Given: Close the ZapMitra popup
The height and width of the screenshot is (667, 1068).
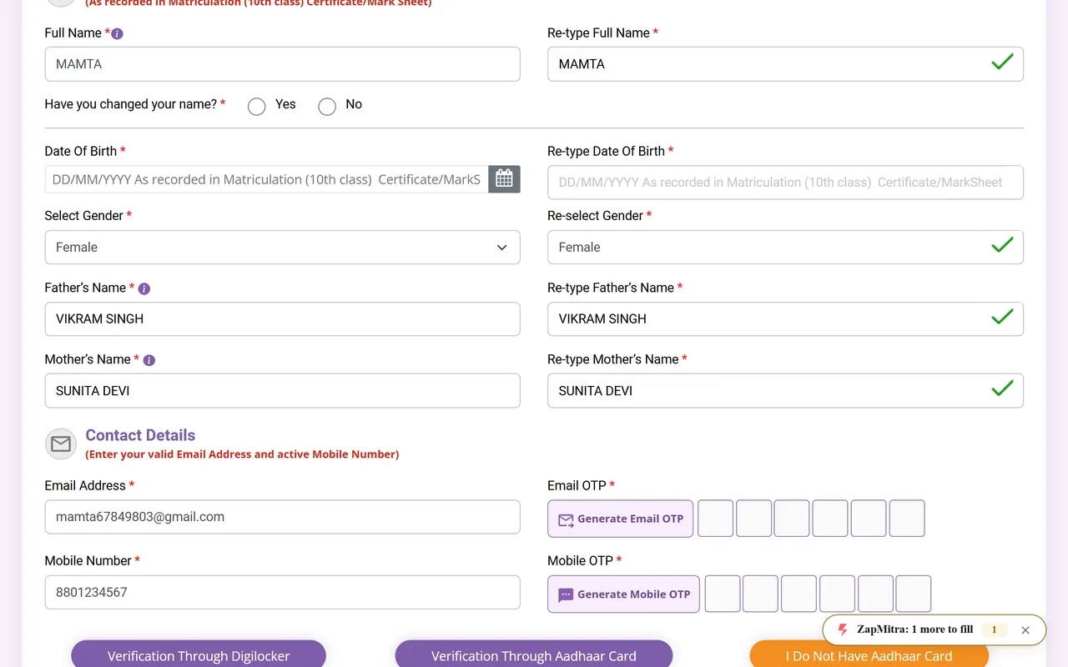Looking at the screenshot, I should tap(1025, 630).
